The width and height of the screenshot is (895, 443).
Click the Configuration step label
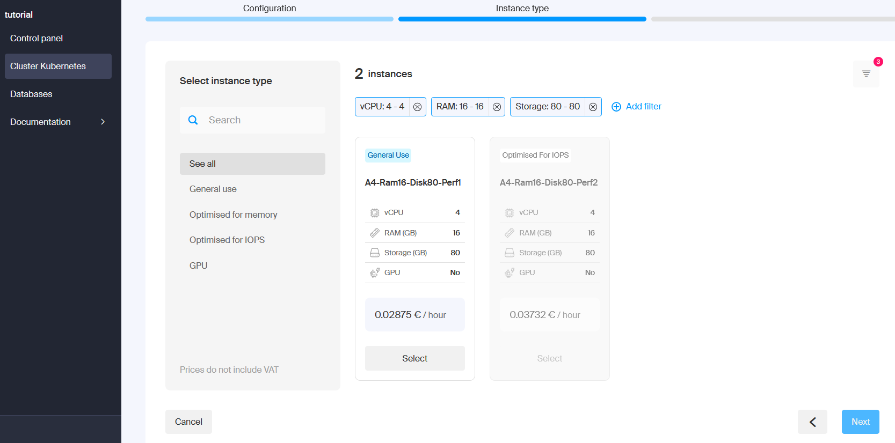coord(270,8)
